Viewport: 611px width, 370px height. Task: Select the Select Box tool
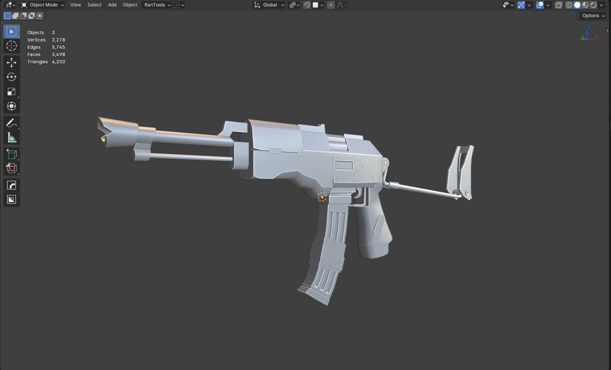12,32
